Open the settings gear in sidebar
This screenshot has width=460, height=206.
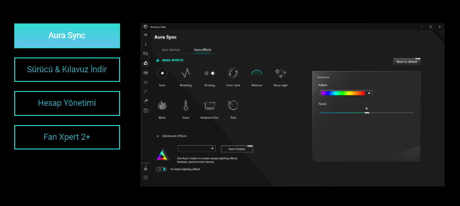pyautogui.click(x=145, y=177)
